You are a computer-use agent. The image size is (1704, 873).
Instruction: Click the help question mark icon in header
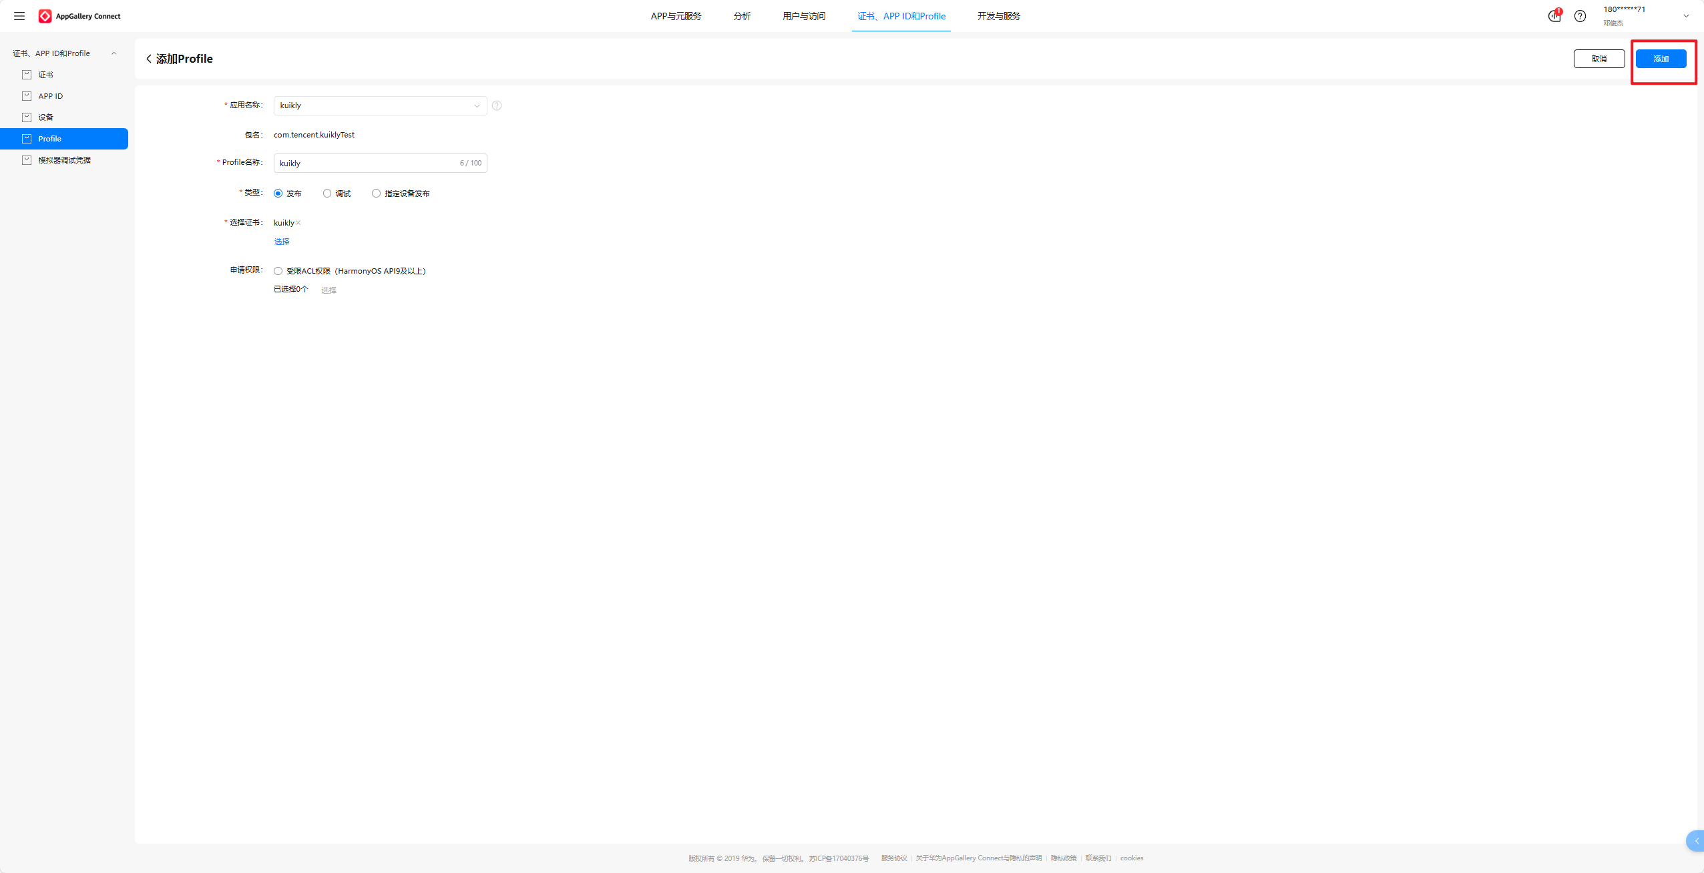[x=1580, y=16]
